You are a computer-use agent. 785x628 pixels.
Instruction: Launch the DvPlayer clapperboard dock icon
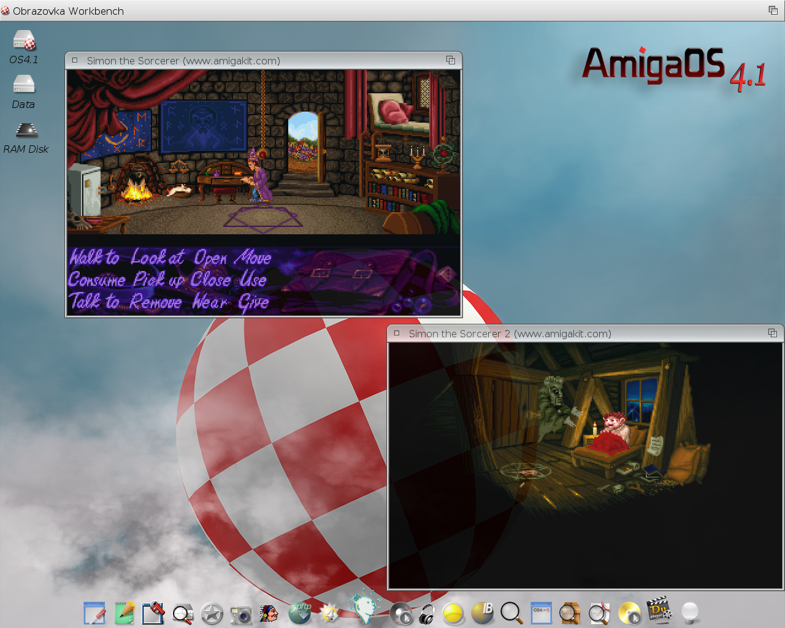659,608
